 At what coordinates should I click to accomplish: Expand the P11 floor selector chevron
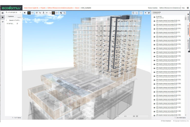click(118, 116)
